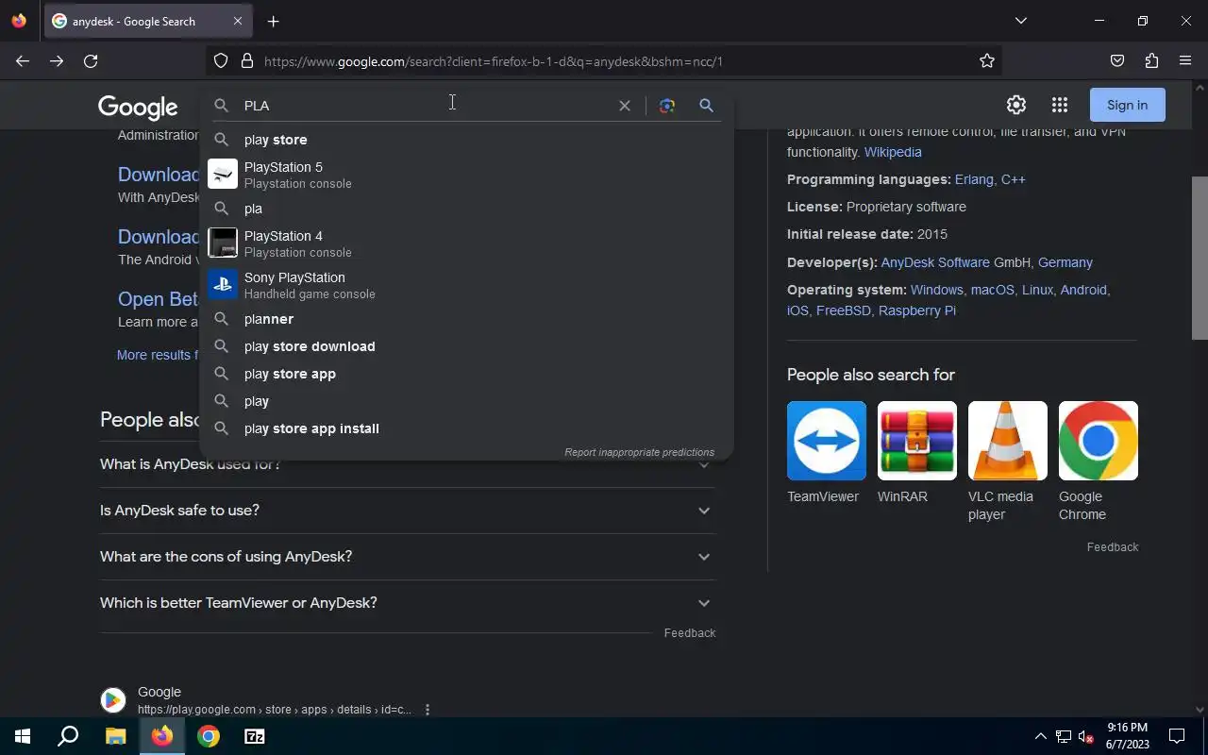Select the 'play store' suggestion
The height and width of the screenshot is (755, 1208).
click(x=466, y=140)
